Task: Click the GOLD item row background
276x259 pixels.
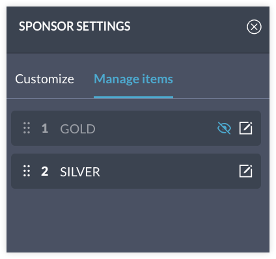Action: [136, 128]
